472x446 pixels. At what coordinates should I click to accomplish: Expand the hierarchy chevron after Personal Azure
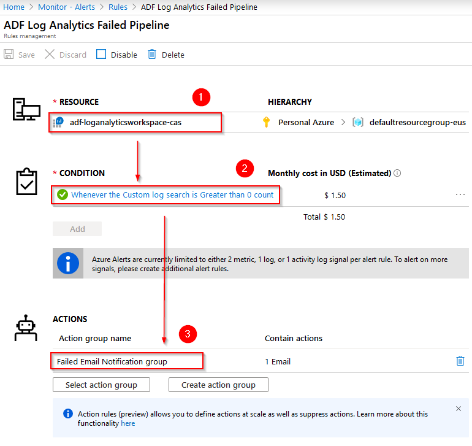343,122
